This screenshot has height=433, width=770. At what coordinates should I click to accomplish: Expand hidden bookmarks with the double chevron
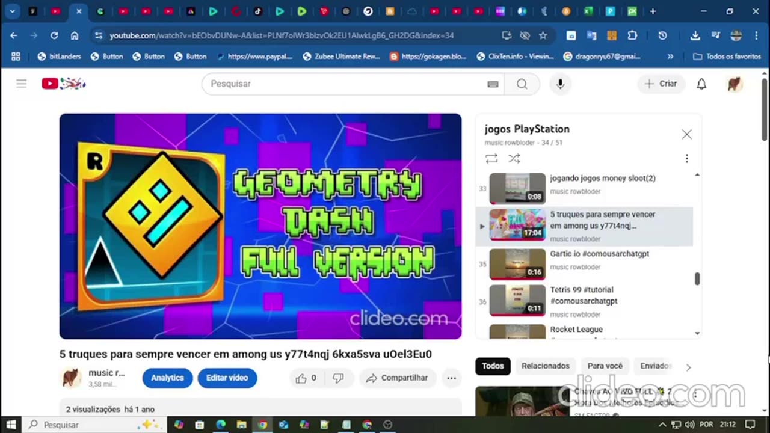click(670, 56)
